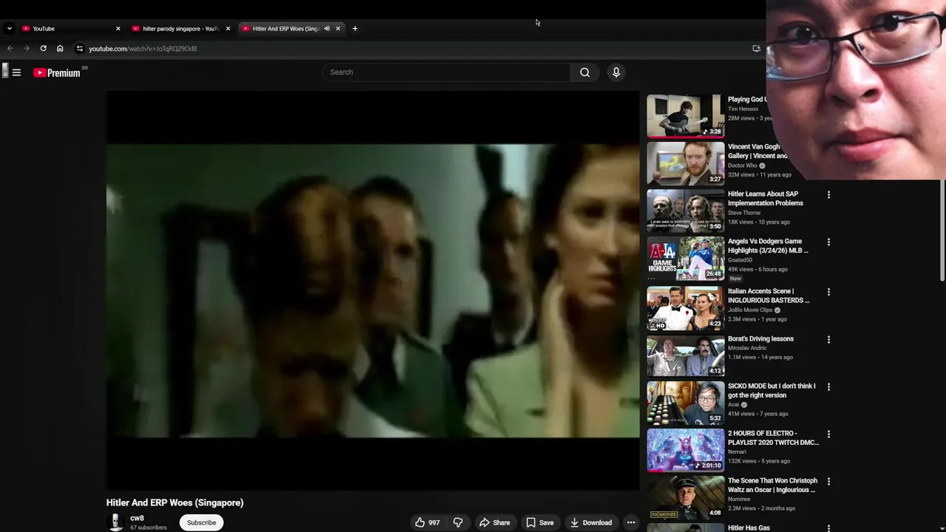Subscribe to cw8 channel
This screenshot has width=946, height=532.
tap(201, 522)
